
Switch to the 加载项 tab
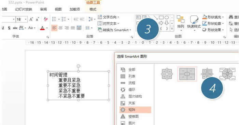[75, 9]
